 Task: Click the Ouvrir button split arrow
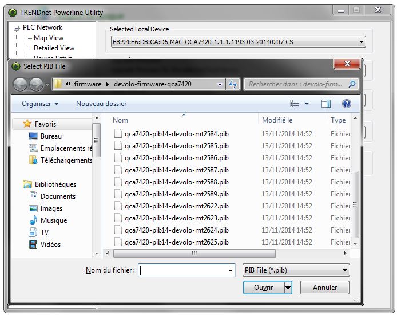click(x=288, y=288)
